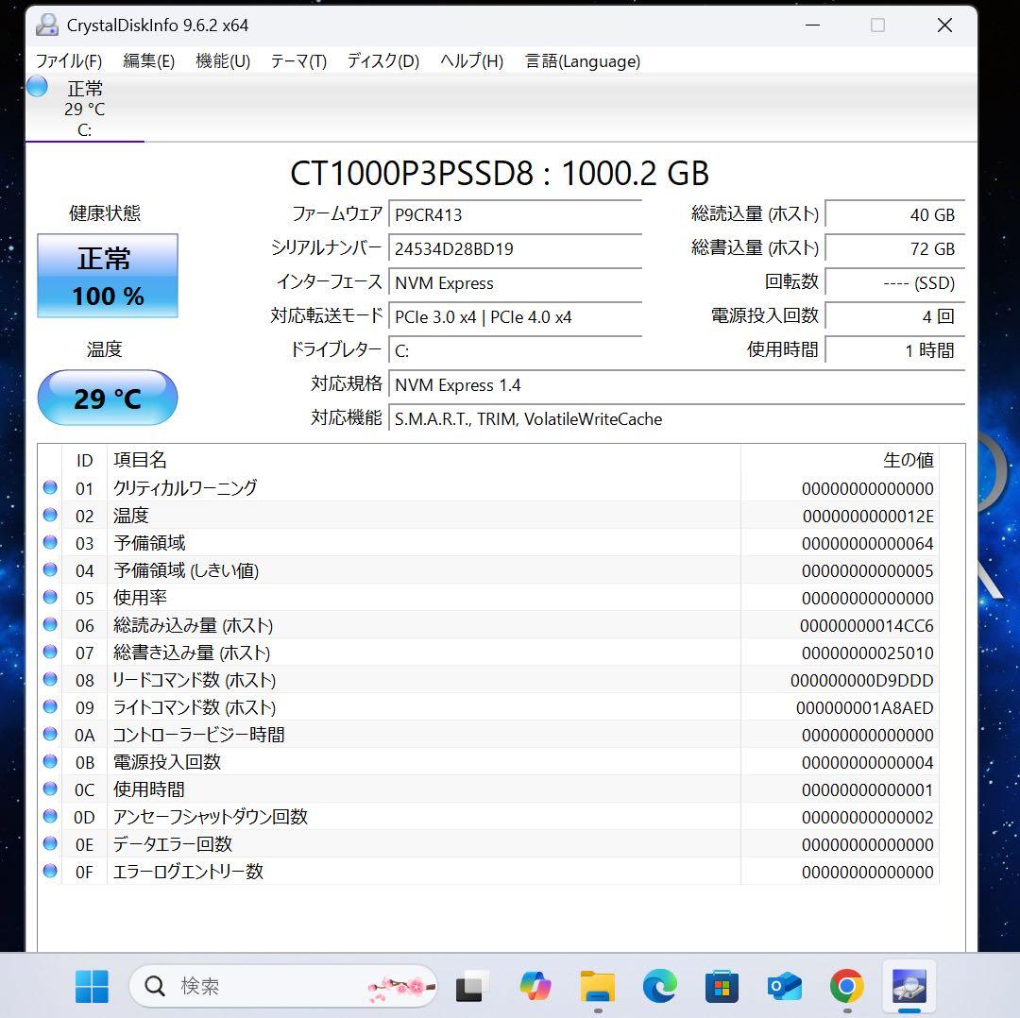Click the status orb for row 0E データエラー回数
Image resolution: width=1020 pixels, height=1018 pixels.
click(x=50, y=843)
